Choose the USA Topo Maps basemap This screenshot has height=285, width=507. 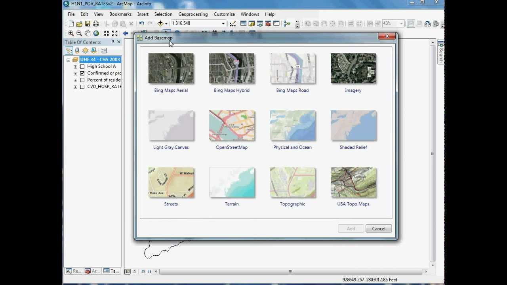(353, 182)
